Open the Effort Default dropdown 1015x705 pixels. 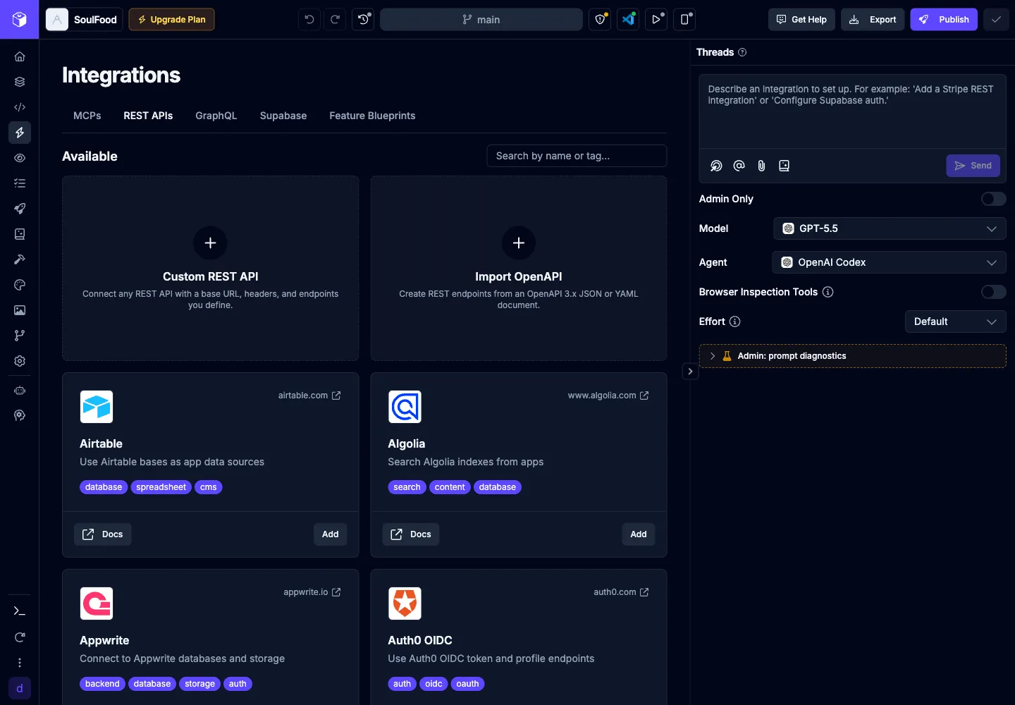pos(955,321)
